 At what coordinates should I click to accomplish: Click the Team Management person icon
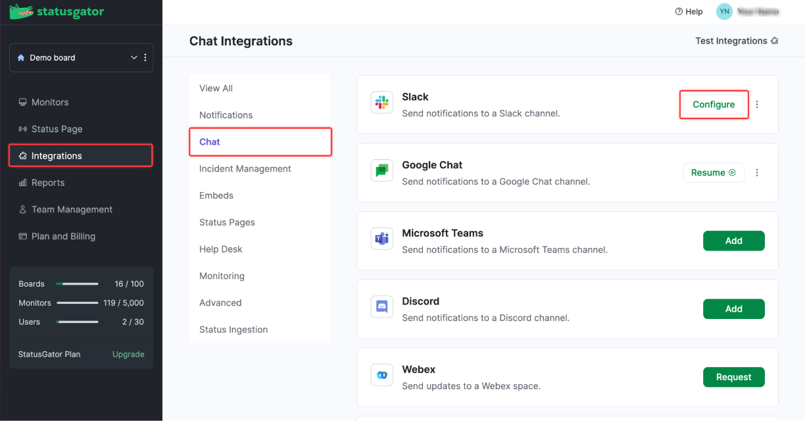[x=23, y=210]
